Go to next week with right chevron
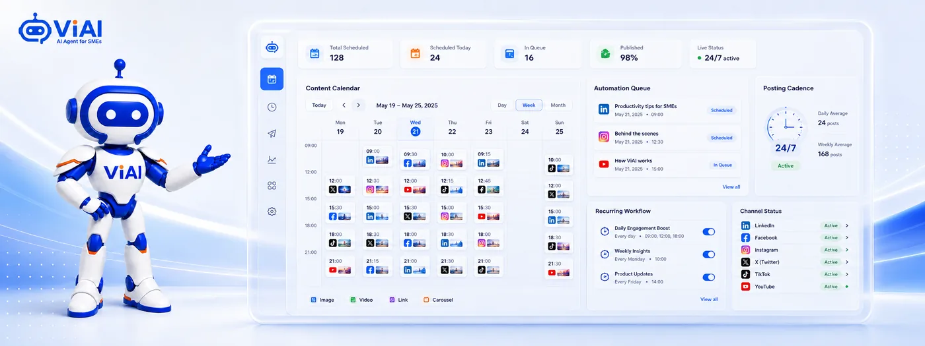 (359, 105)
